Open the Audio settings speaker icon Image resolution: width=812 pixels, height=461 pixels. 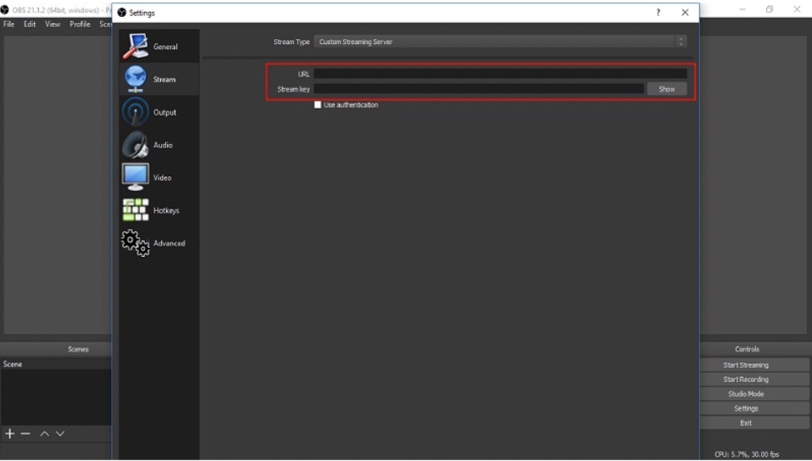click(x=136, y=145)
